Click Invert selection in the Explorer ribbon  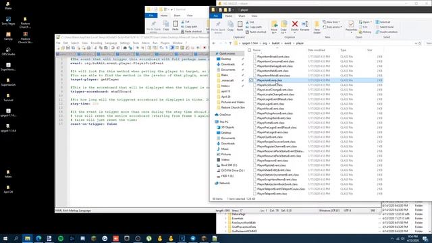[387, 32]
